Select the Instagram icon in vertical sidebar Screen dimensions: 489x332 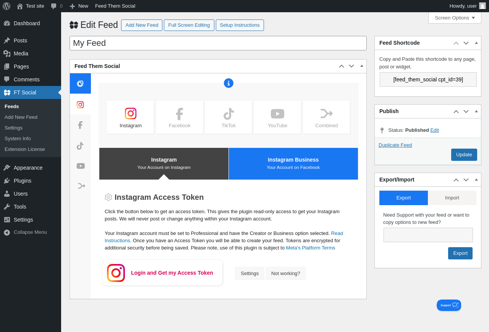tap(80, 105)
